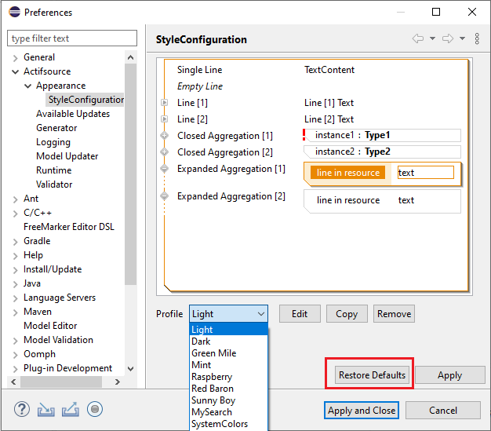Click the Closed Aggregation [1] node marker

pos(164,136)
